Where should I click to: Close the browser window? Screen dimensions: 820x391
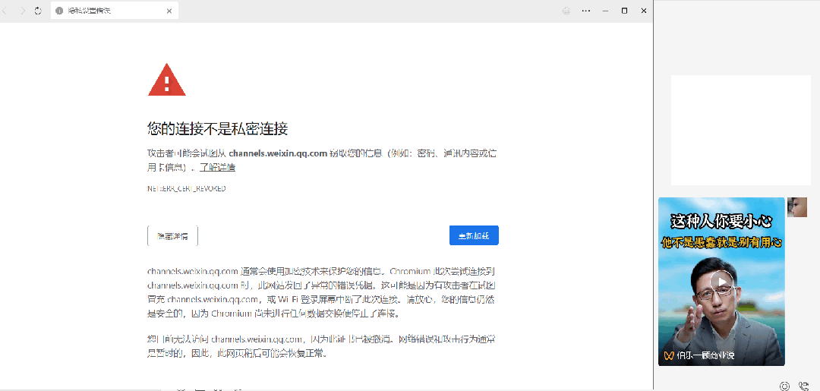644,11
